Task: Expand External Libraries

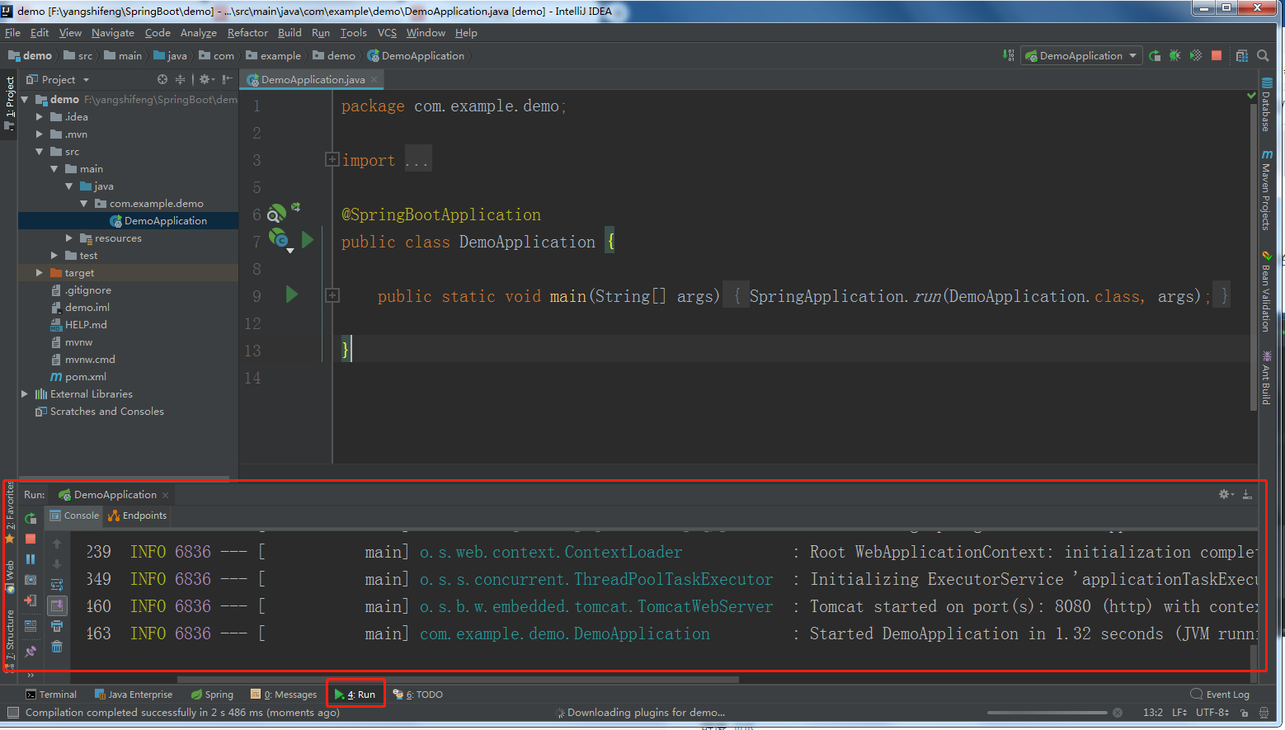Action: (24, 394)
